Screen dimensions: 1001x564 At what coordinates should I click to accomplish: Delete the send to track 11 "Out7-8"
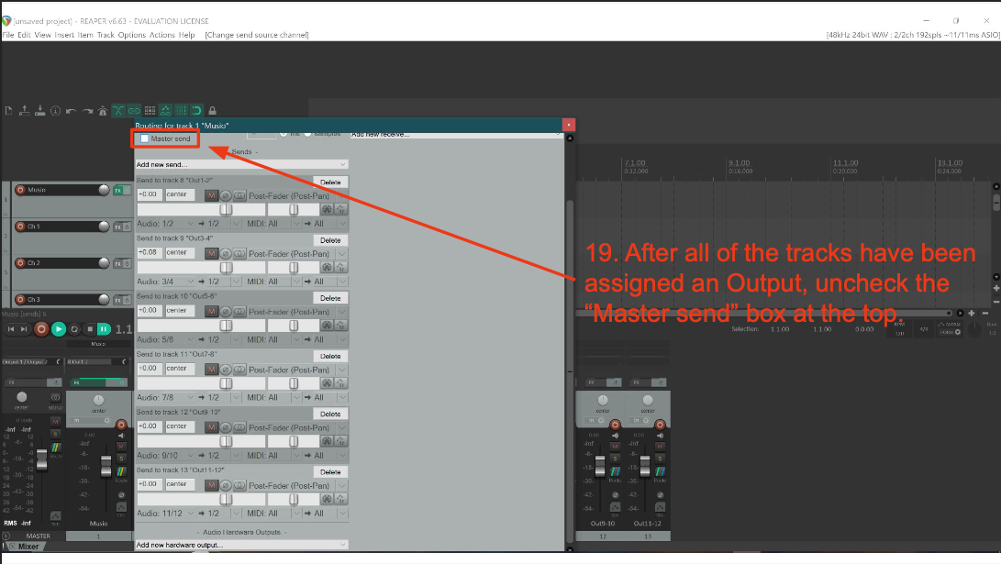tap(330, 356)
